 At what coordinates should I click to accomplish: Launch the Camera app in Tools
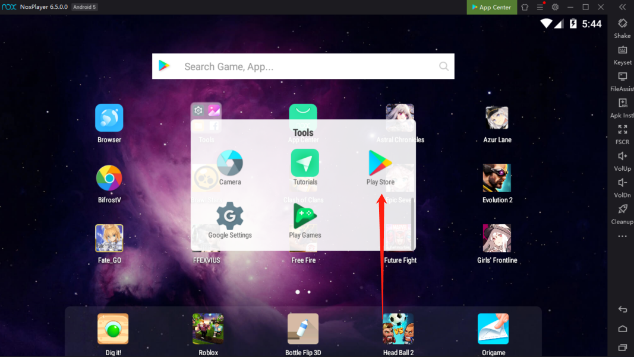[230, 163]
